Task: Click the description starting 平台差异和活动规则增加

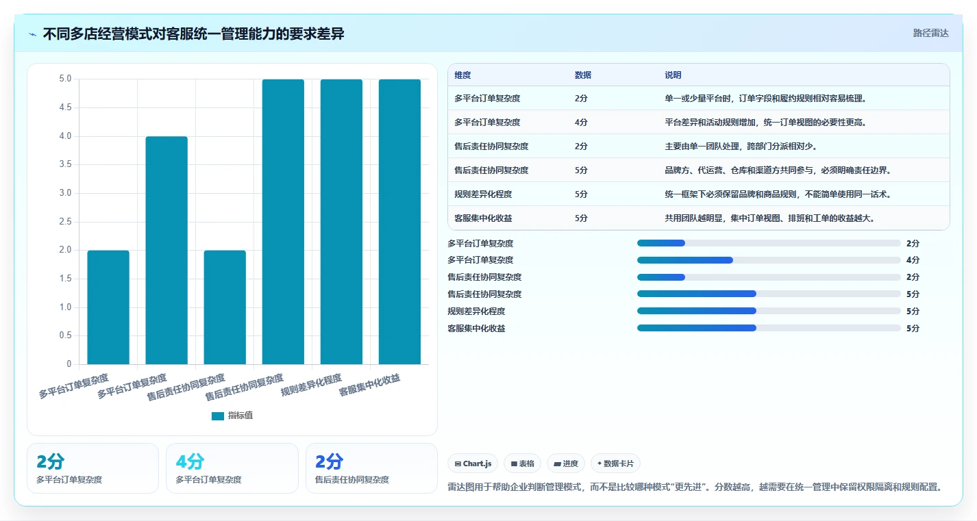Action: [x=765, y=123]
